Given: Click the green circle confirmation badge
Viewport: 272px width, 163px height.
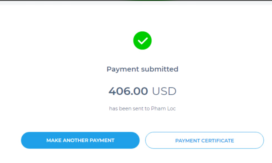Looking at the screenshot, I should point(142,41).
